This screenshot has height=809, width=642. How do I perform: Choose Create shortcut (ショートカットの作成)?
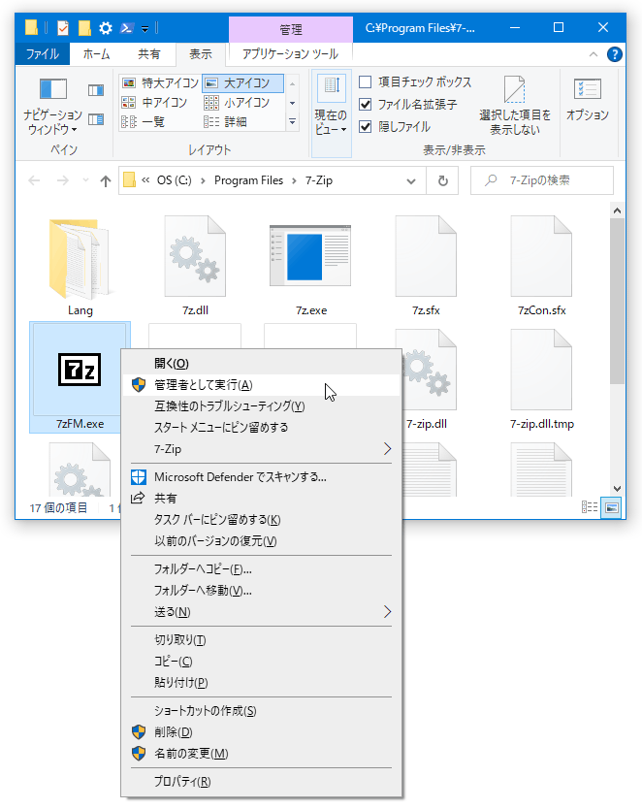(261, 711)
